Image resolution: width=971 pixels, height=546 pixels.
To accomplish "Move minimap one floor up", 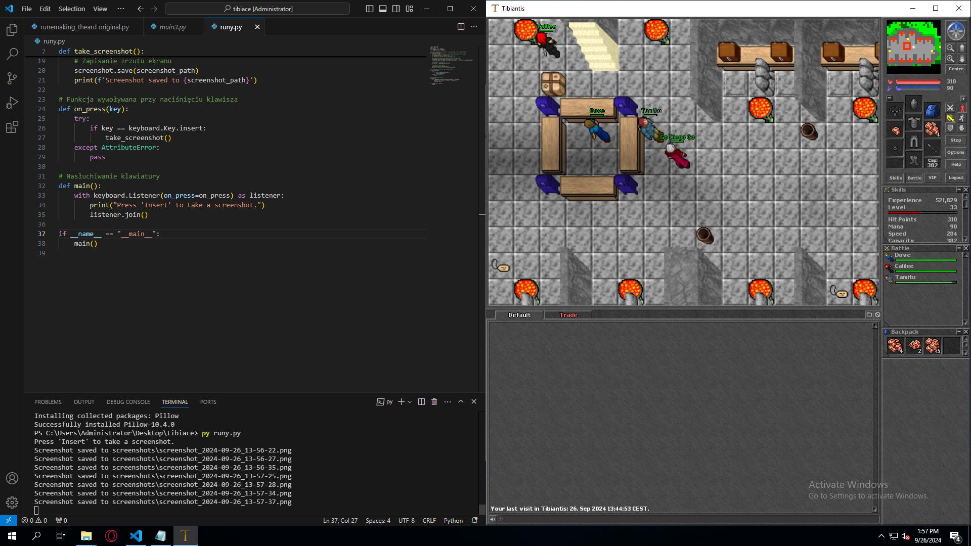I will click(x=962, y=48).
